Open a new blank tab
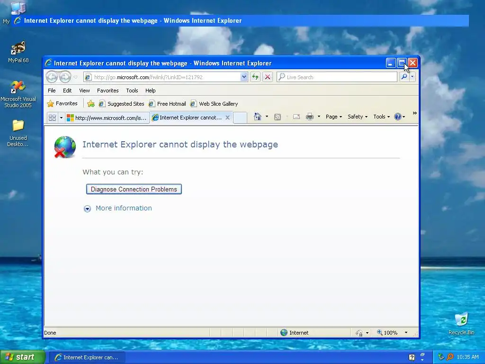This screenshot has height=364, width=485. [240, 118]
